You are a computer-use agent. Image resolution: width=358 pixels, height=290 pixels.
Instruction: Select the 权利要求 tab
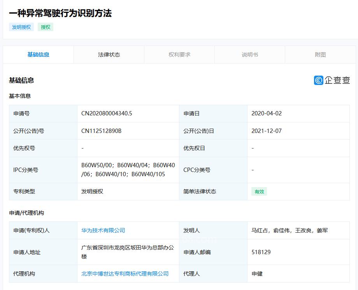pos(179,55)
